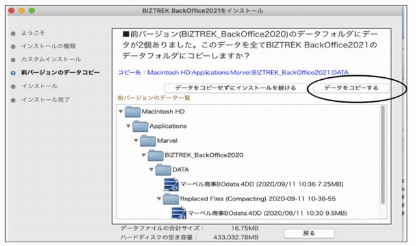Click the Applications label in tree
Viewport: 416px width, 246px height.
[168, 126]
